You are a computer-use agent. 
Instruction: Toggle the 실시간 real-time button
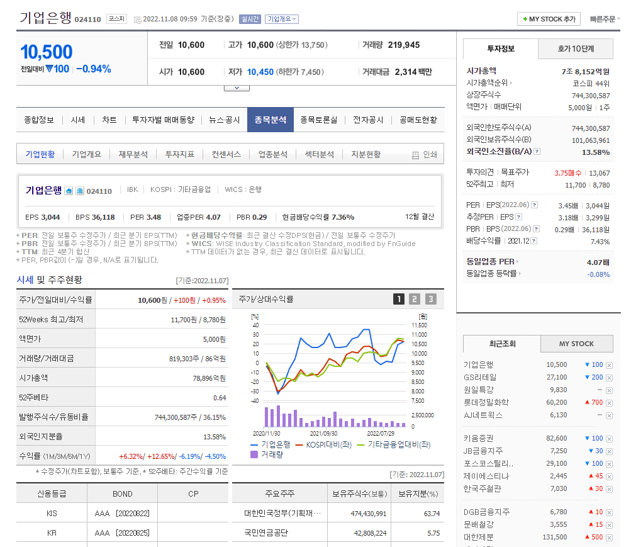click(x=250, y=19)
